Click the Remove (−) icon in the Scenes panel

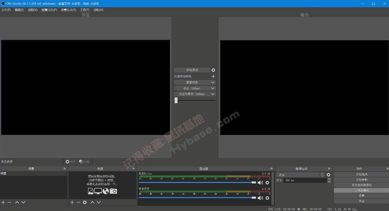point(9,202)
